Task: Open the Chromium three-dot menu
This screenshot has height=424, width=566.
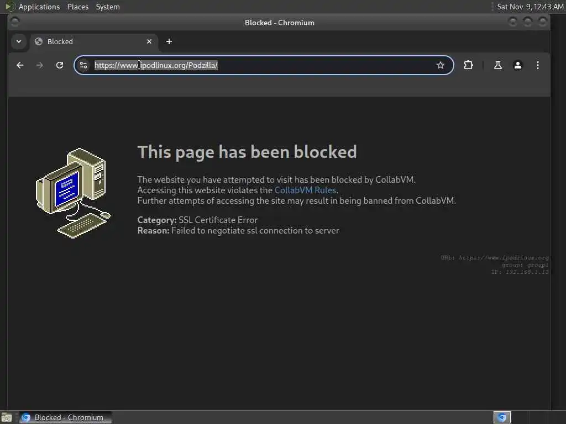Action: click(537, 65)
